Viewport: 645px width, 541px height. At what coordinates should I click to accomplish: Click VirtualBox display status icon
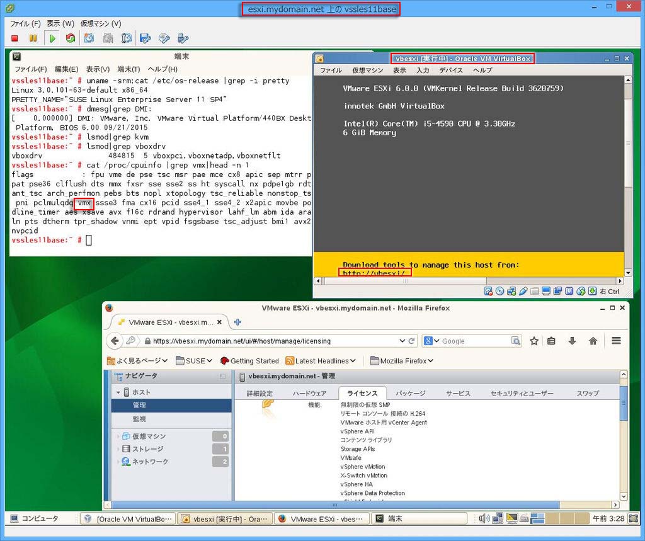(x=546, y=291)
